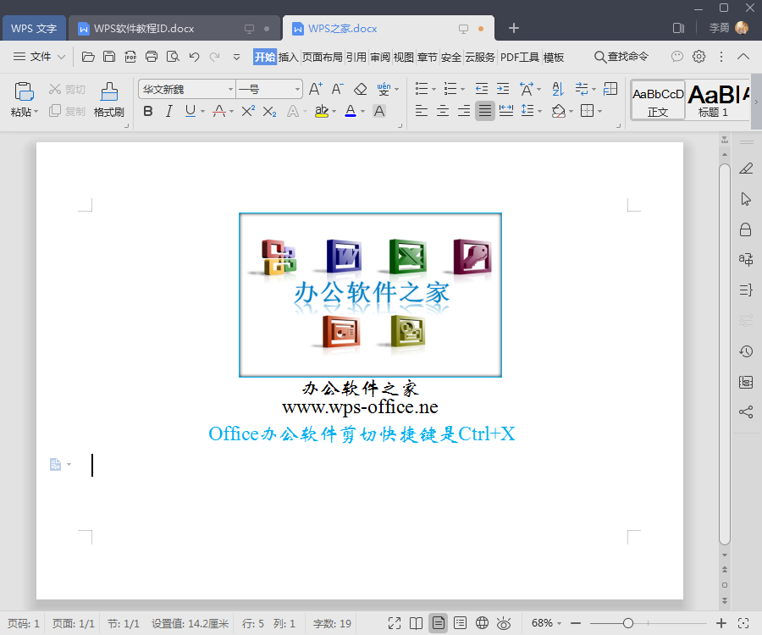
Task: Expand the font color dropdown arrow
Action: [x=363, y=112]
